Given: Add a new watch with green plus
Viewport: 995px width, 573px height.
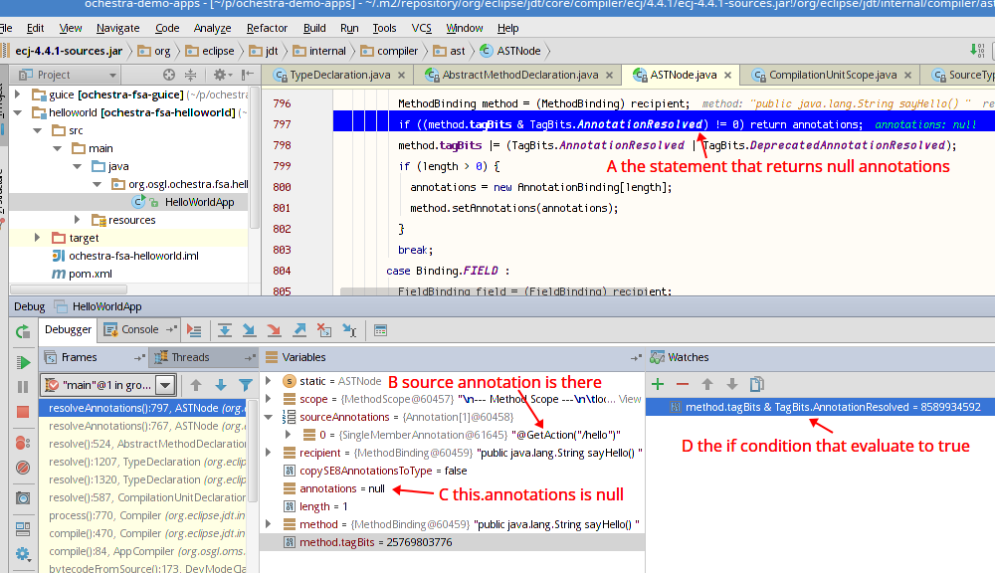Looking at the screenshot, I should click(657, 384).
